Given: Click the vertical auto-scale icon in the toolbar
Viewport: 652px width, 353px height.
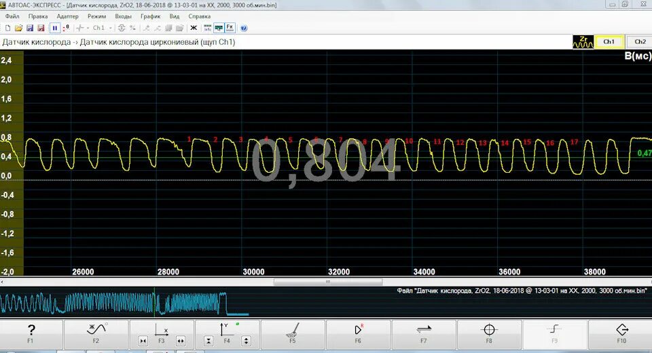Looking at the screenshot, I should tap(122, 28).
